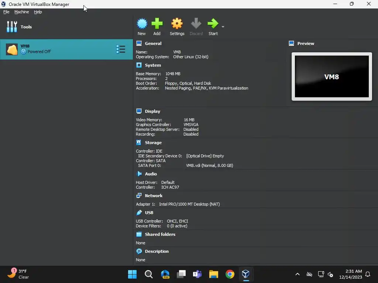Open the Display settings heading link
Image resolution: width=378 pixels, height=283 pixels.
click(152, 111)
